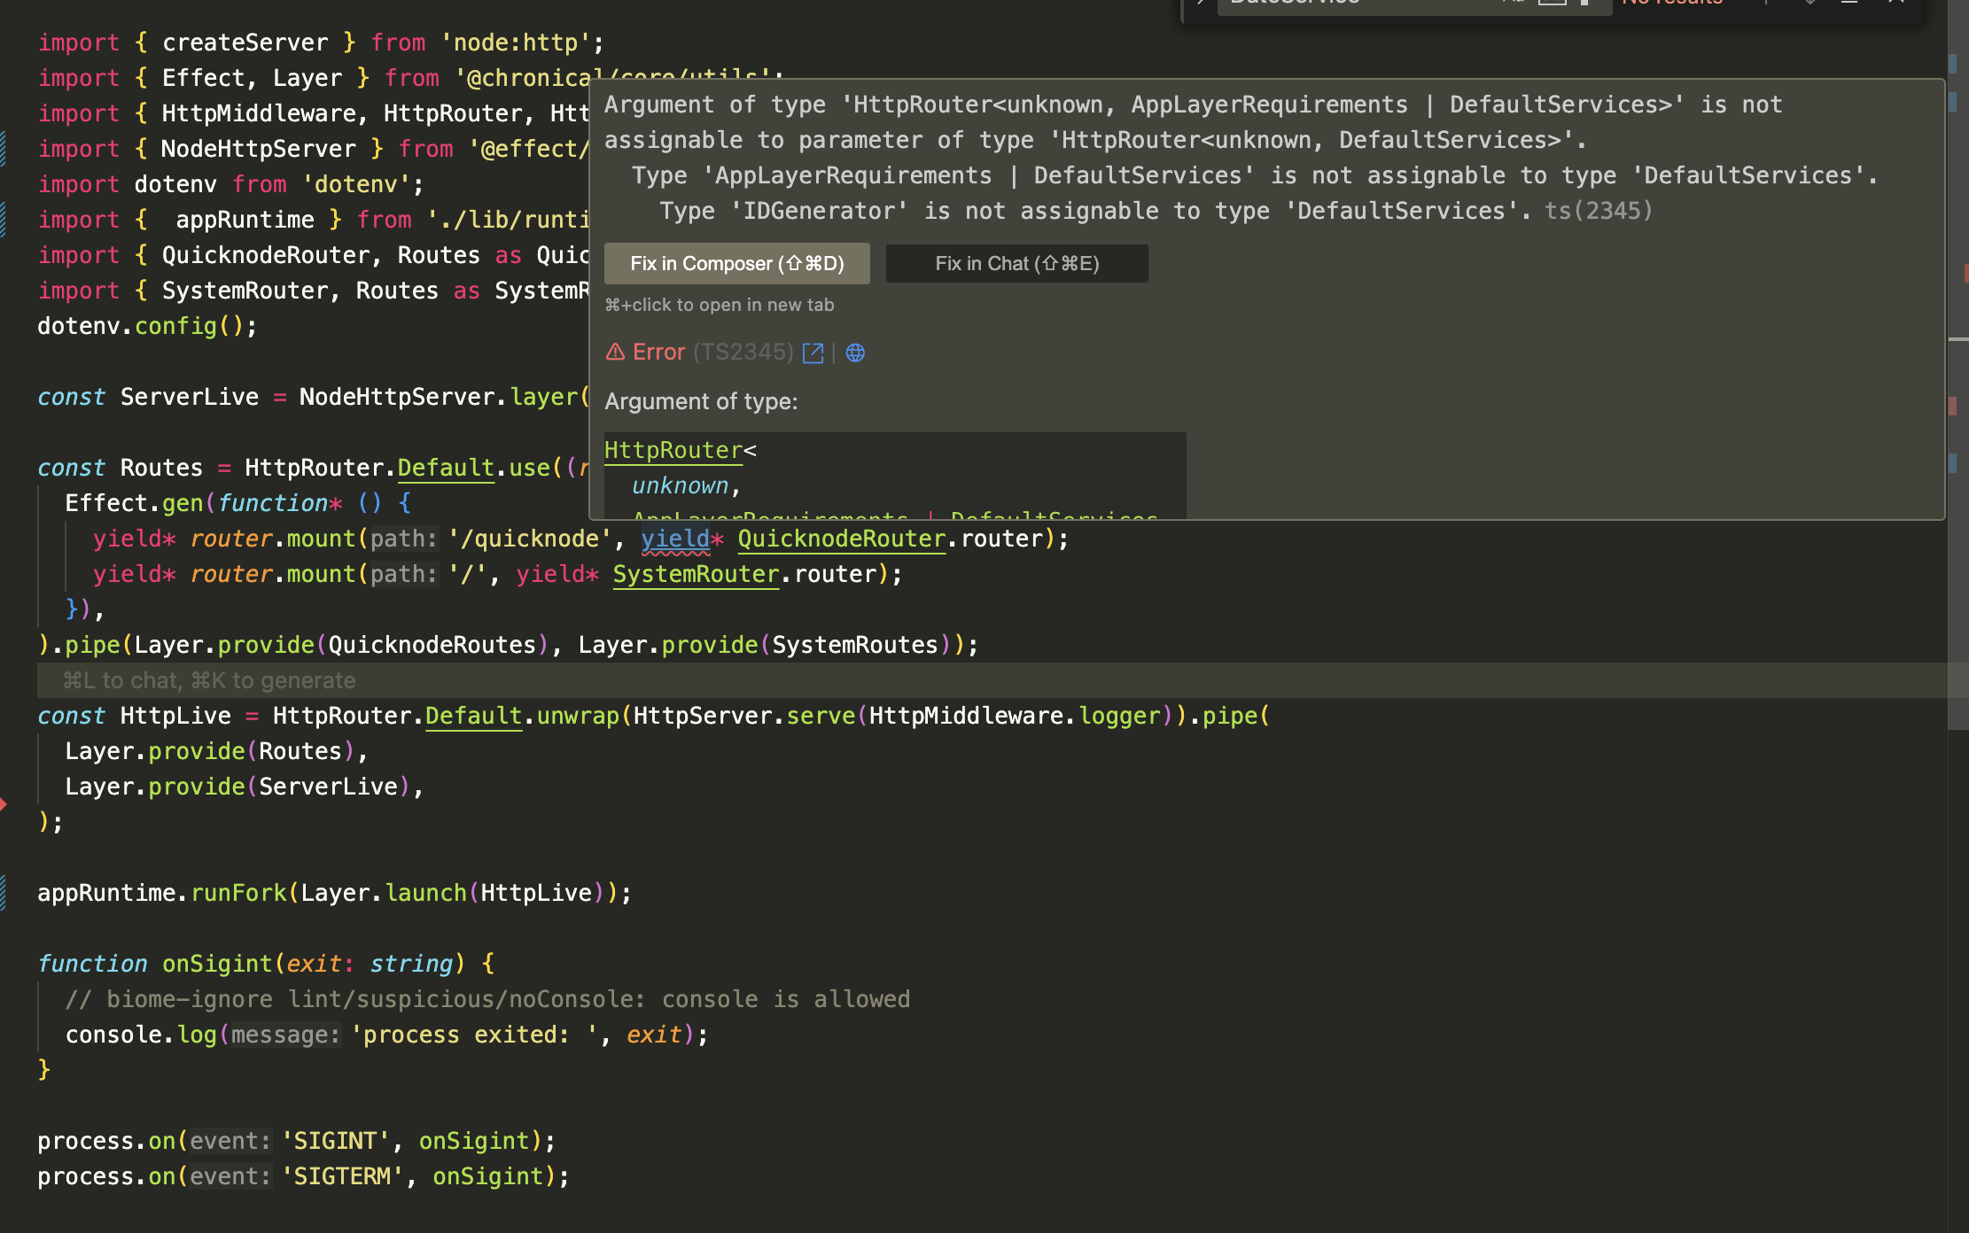This screenshot has height=1233, width=1969.
Task: Click the Fix in Composer button
Action: [736, 264]
